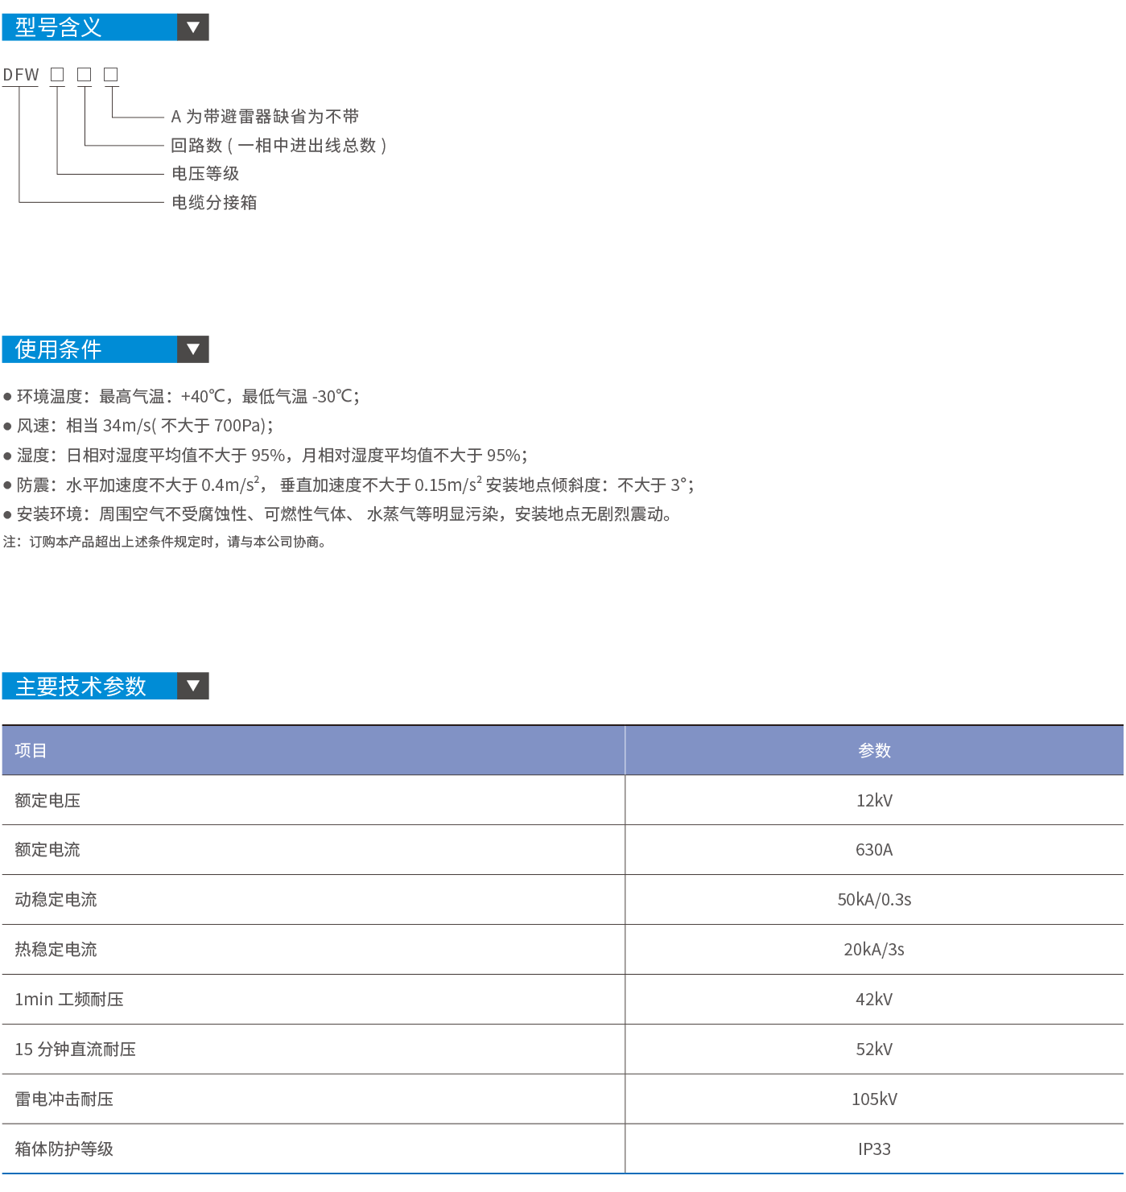This screenshot has height=1192, width=1126.
Task: Click the 50kA/0.3s value cell
Action: 874,900
